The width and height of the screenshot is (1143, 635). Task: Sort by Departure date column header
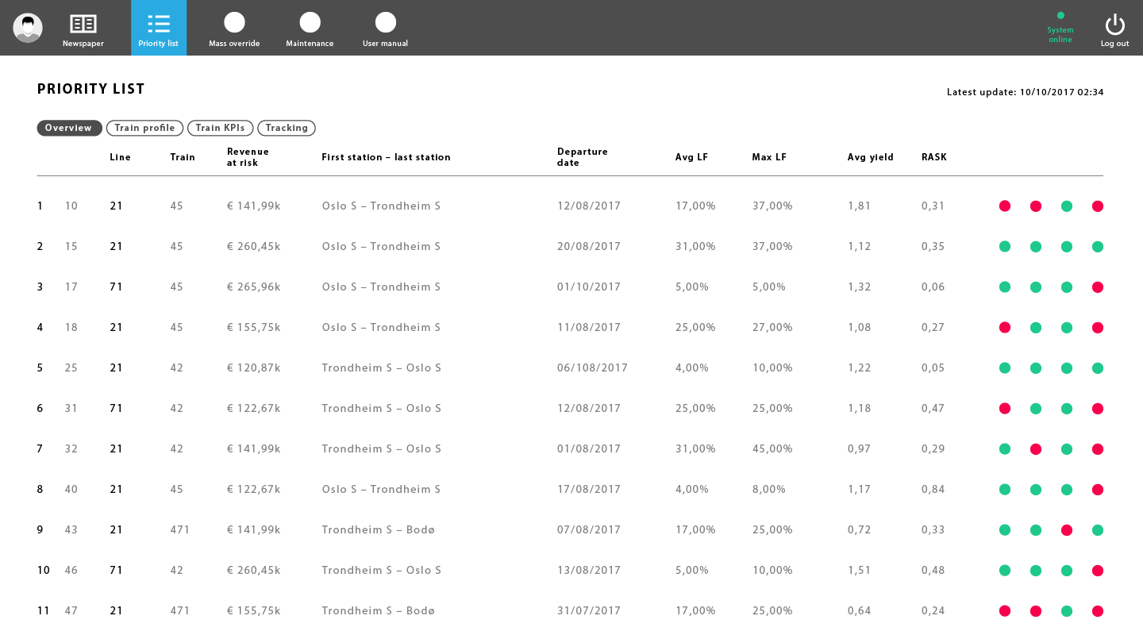point(582,157)
